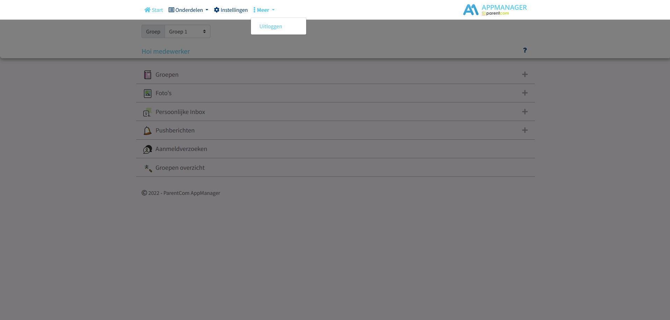Open the Groepen item
670x320 pixels.
pos(167,75)
